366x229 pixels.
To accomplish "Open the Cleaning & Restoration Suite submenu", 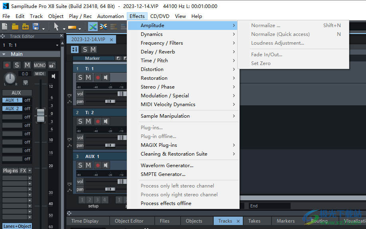I will tap(183, 154).
